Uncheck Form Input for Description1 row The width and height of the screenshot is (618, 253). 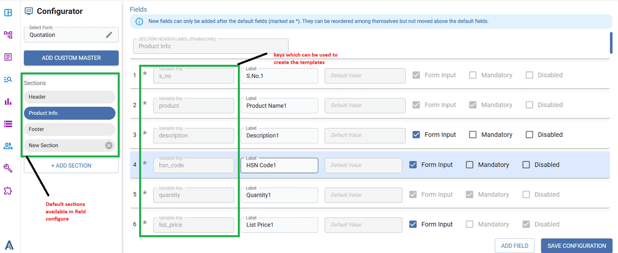pyautogui.click(x=416, y=135)
